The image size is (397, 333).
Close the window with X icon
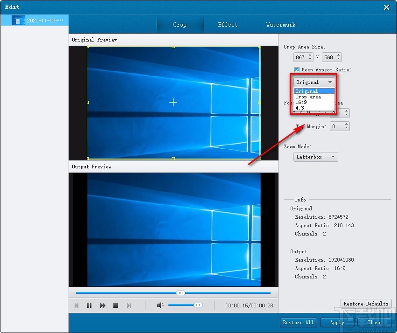pos(386,7)
